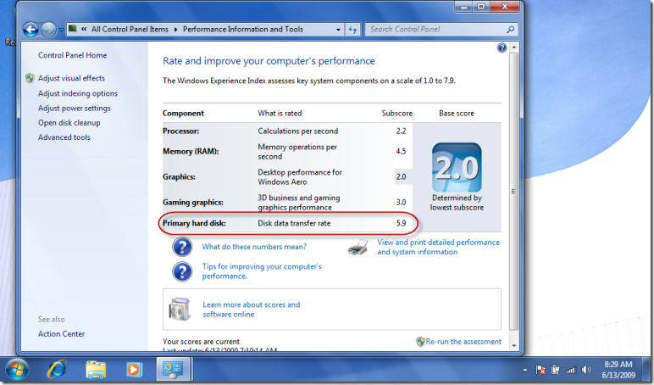The height and width of the screenshot is (385, 654).
Task: Click the volume speaker tray icon
Action: pyautogui.click(x=586, y=370)
